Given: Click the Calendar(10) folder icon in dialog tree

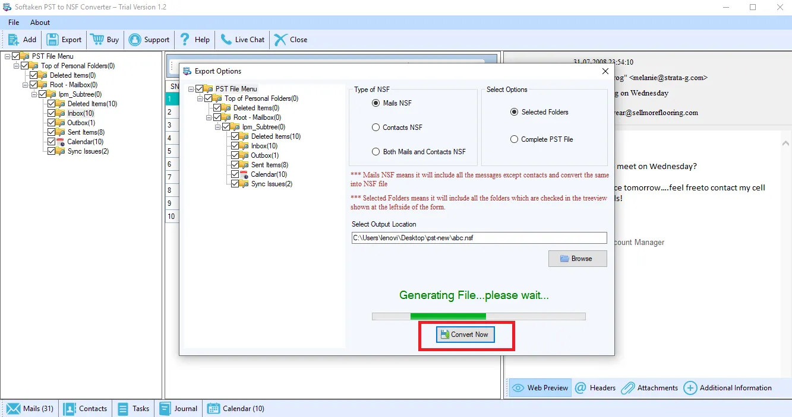Looking at the screenshot, I should coord(244,174).
